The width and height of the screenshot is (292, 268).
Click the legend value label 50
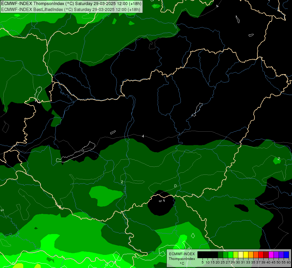(x=279, y=262)
